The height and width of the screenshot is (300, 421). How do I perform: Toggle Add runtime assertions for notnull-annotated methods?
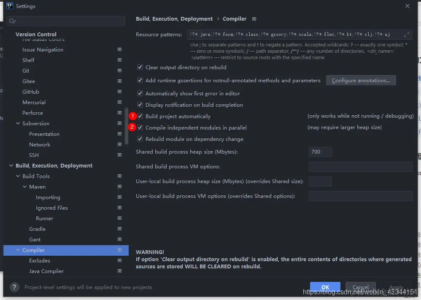pyautogui.click(x=140, y=80)
